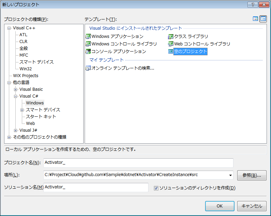Screen dimensions: 271x216
Task: Select the Visual J# tree label
Action: [28, 130]
